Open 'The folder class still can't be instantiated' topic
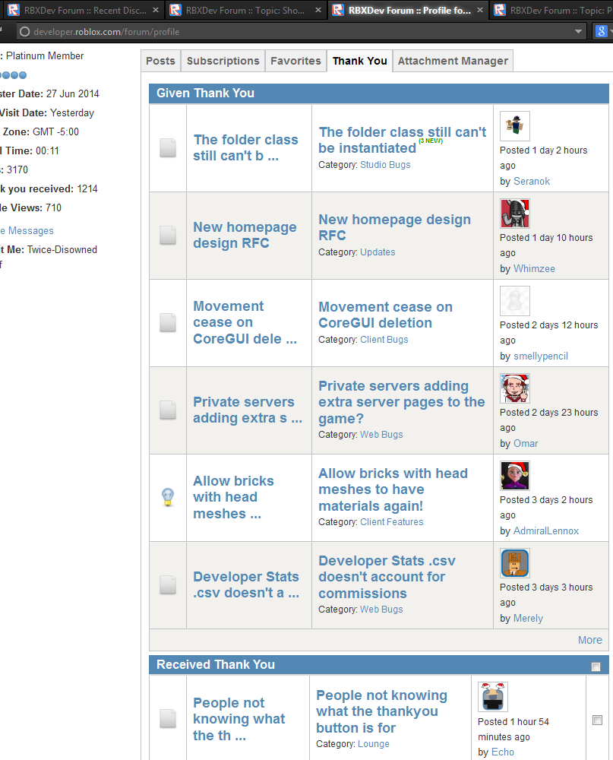This screenshot has height=760, width=613. point(402,140)
